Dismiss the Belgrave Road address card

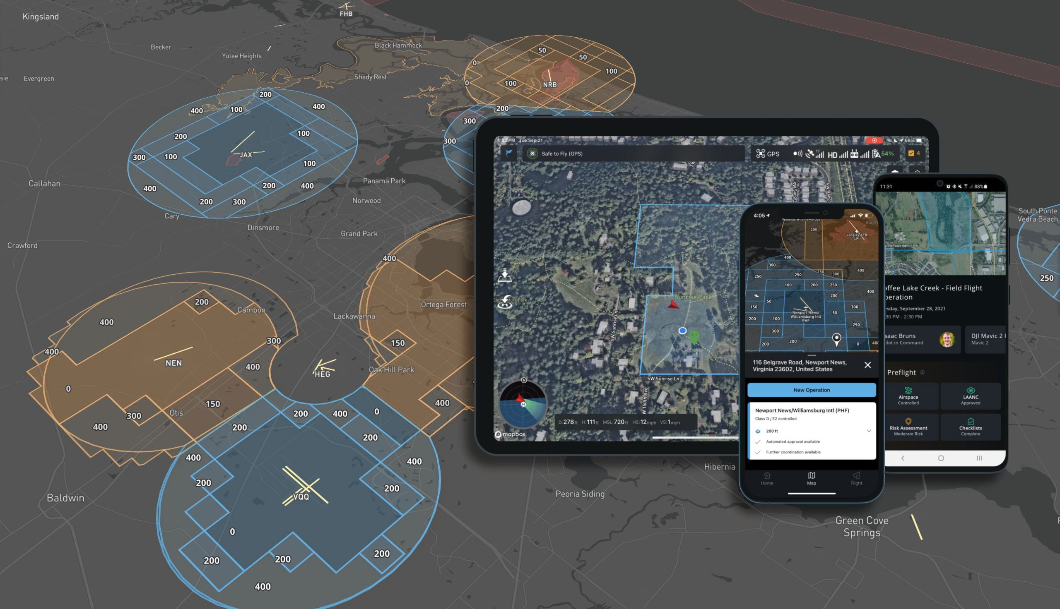(x=868, y=365)
